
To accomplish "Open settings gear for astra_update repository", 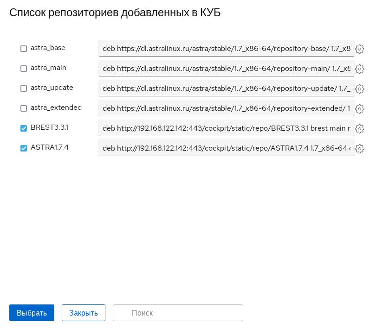I will [x=359, y=89].
